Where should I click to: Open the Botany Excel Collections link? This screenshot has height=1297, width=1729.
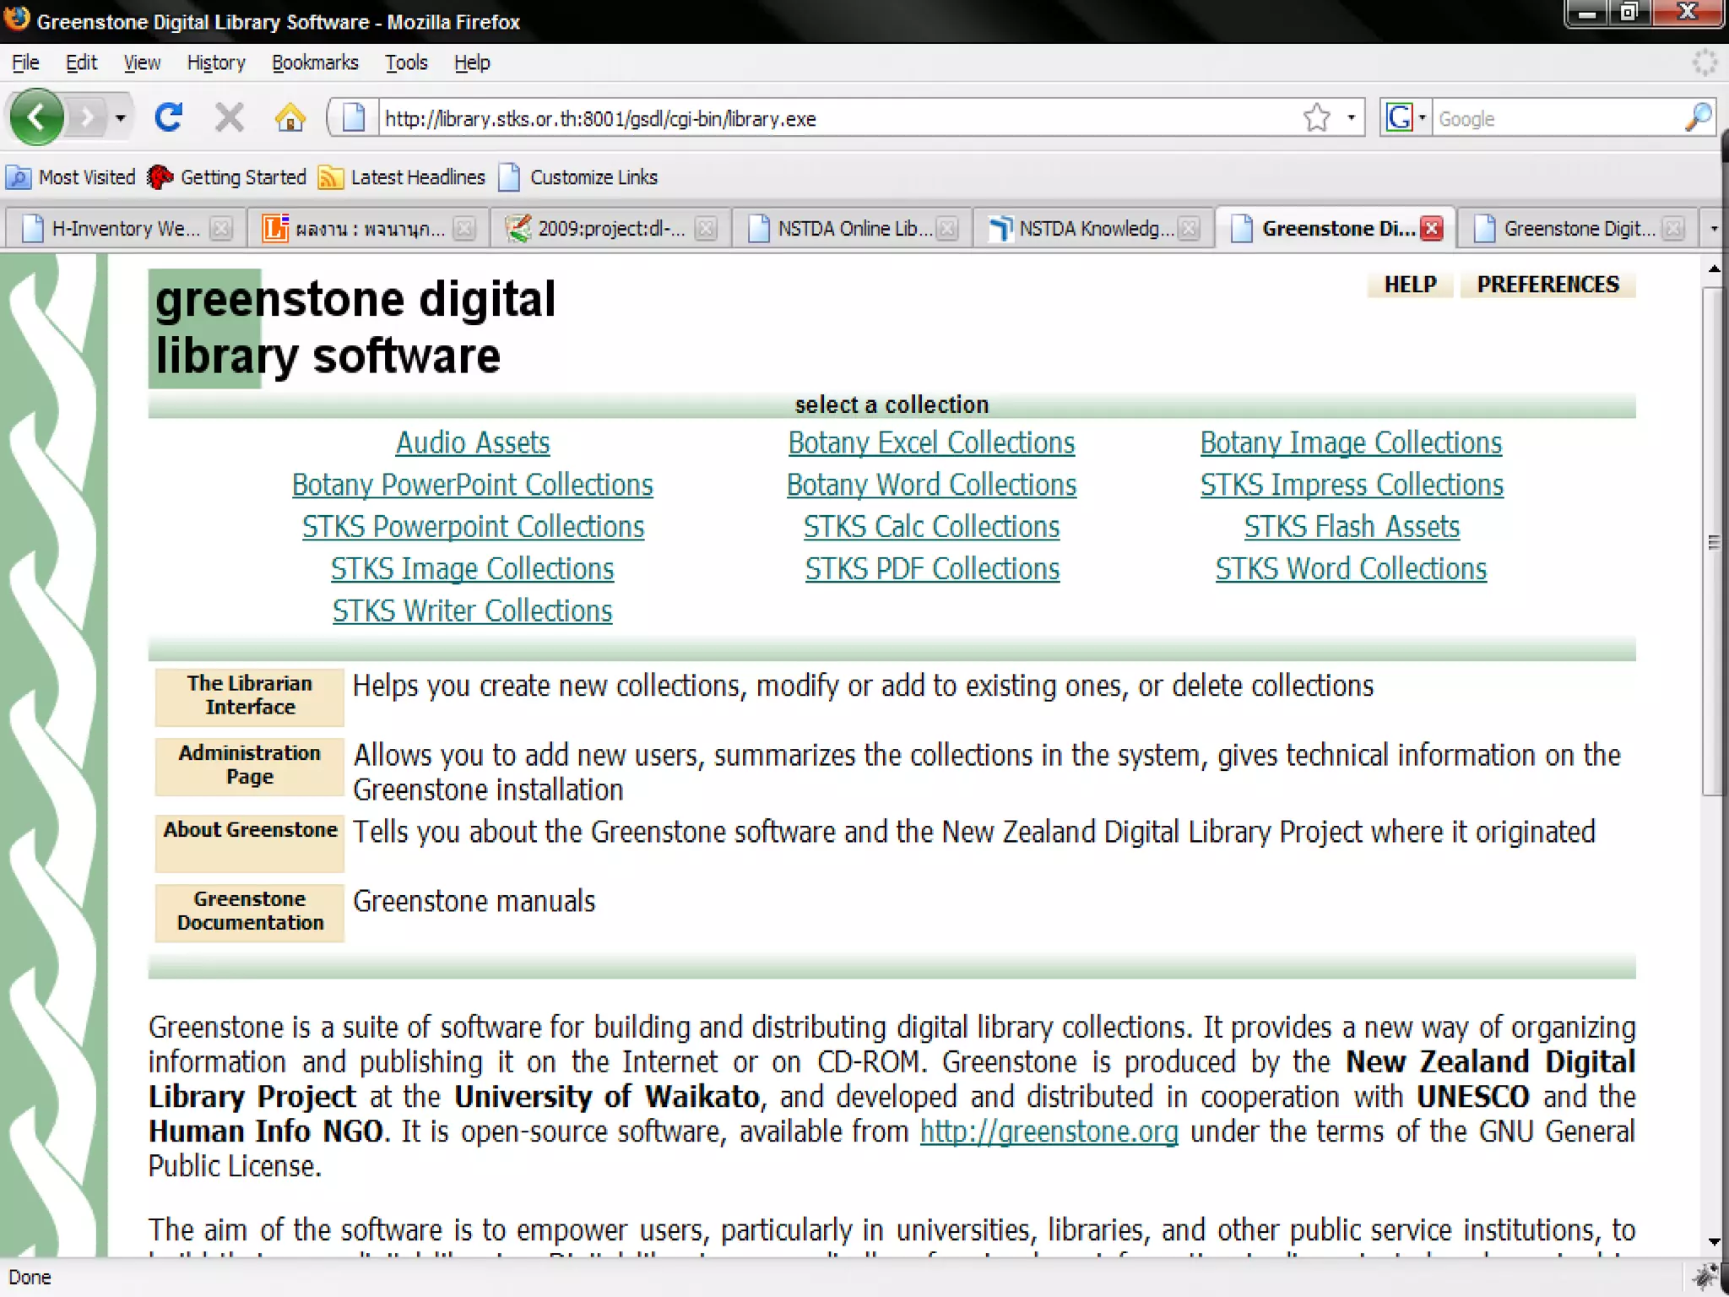click(931, 442)
